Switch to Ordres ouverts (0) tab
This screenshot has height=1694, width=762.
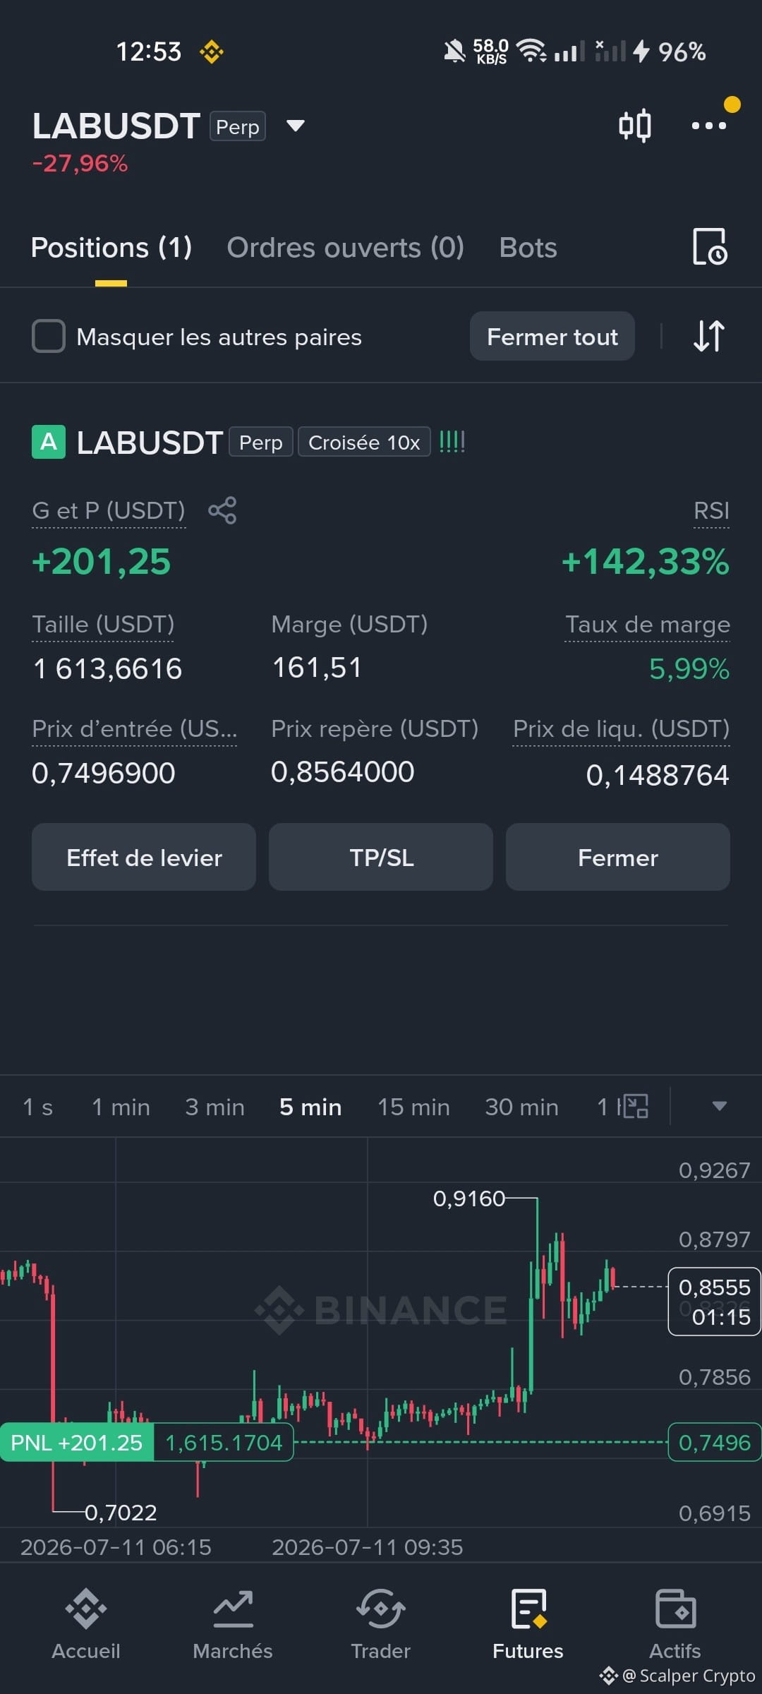click(346, 248)
